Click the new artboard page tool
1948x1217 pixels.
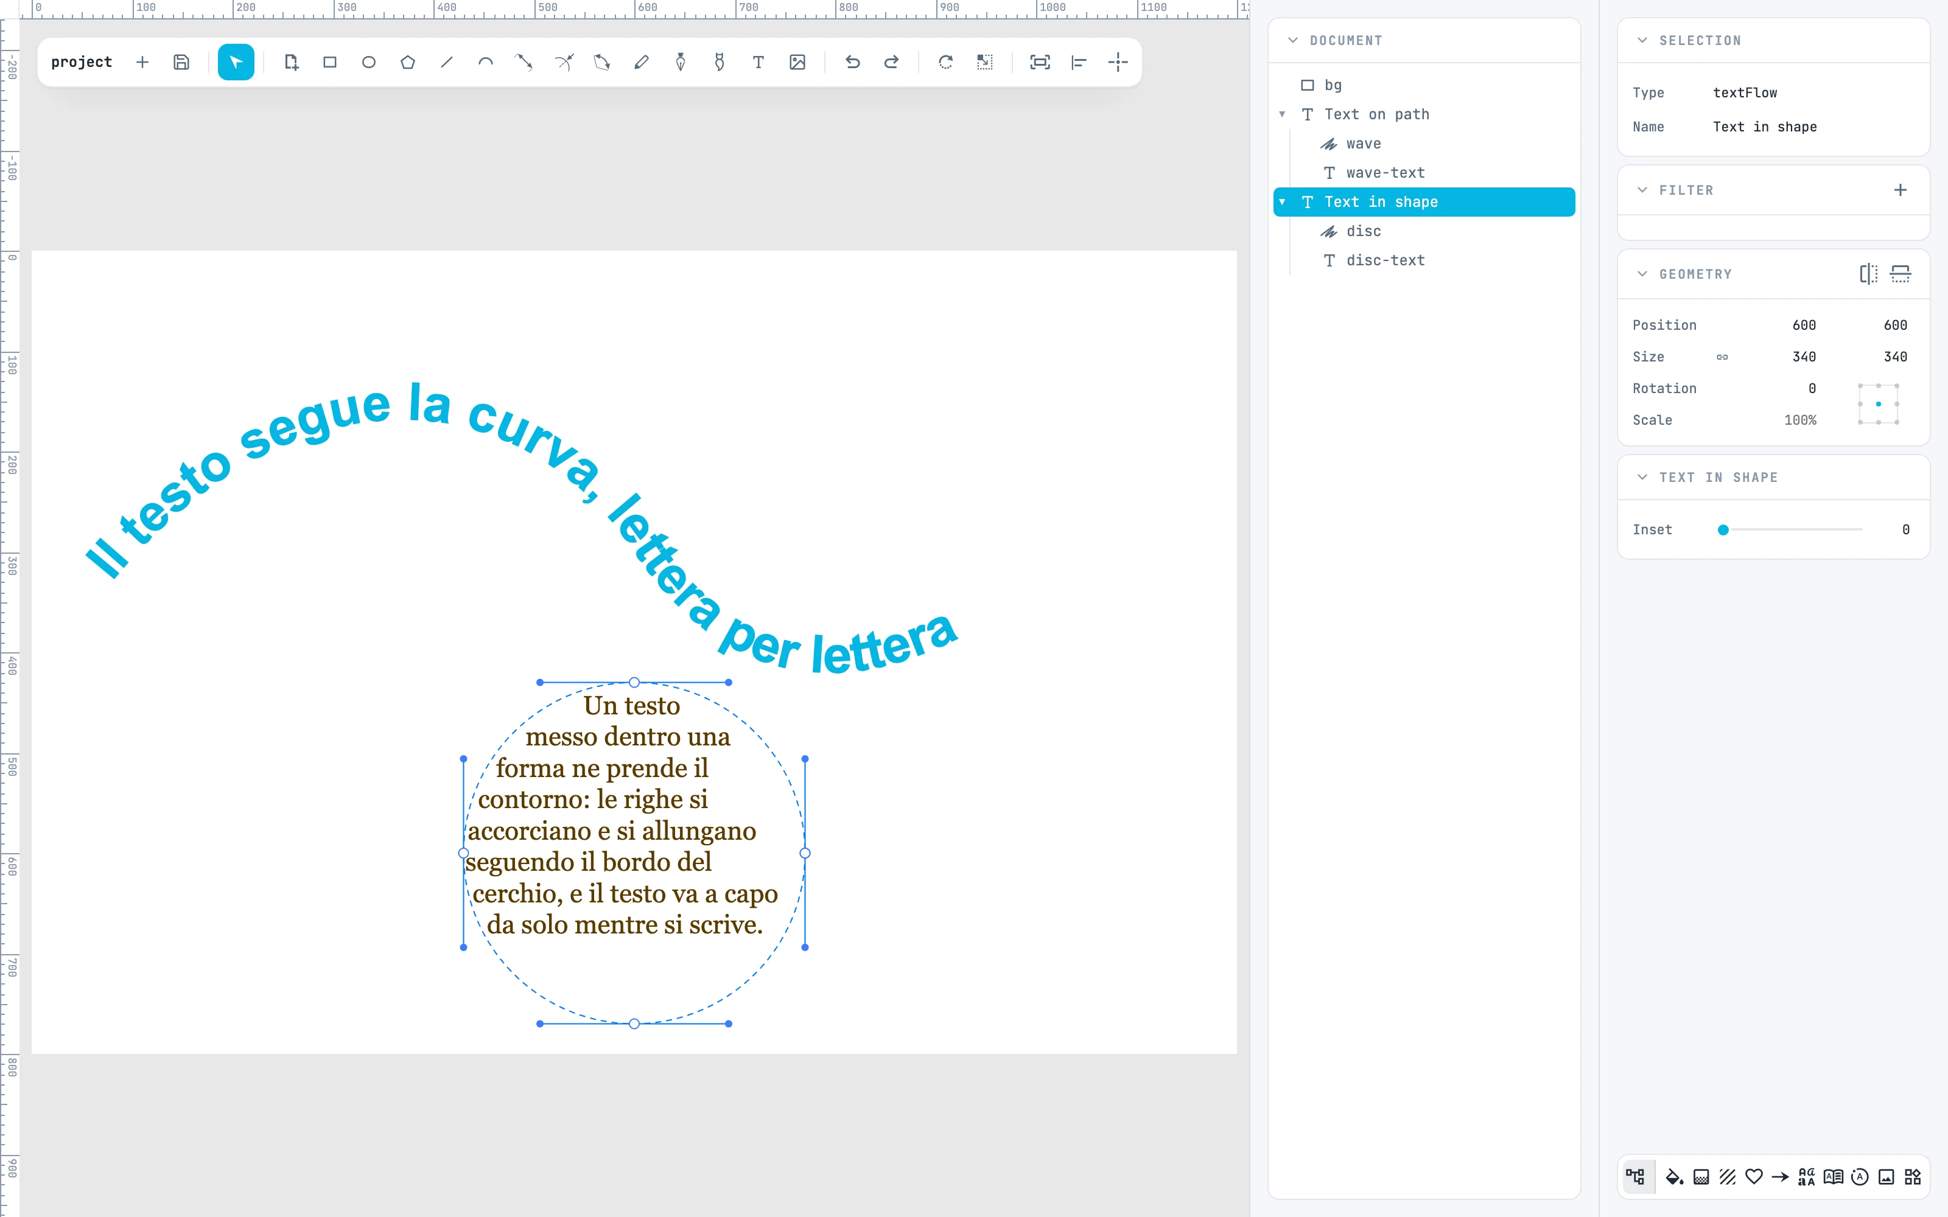[292, 62]
